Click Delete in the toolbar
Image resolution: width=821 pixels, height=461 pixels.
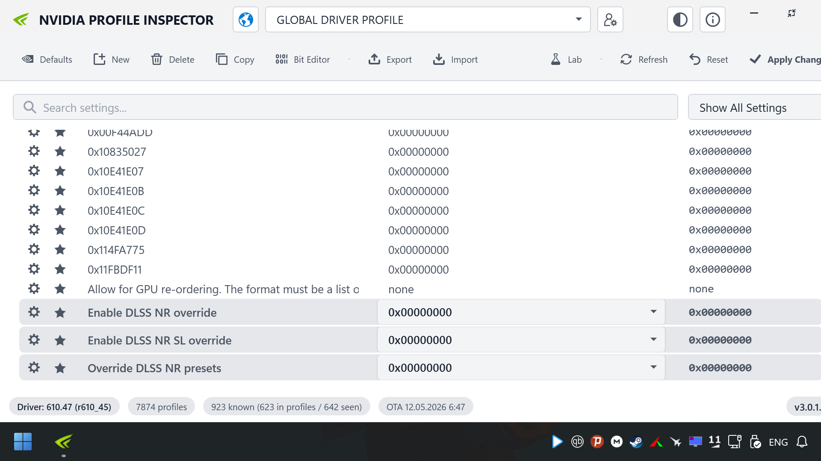pyautogui.click(x=173, y=59)
